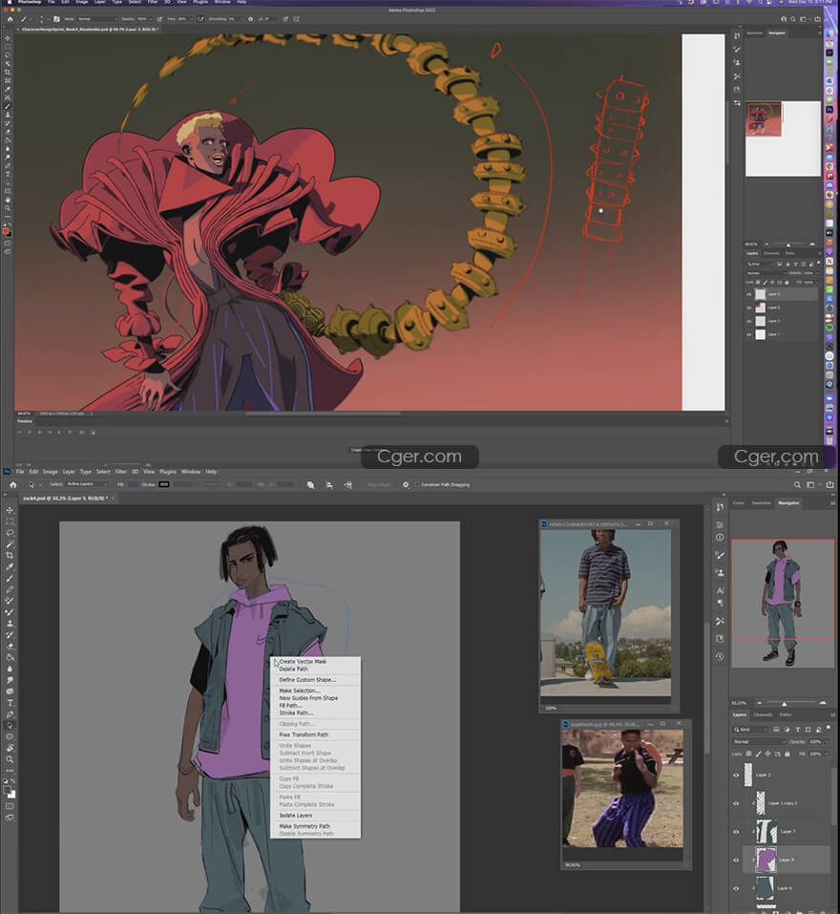Click the Stroke color swatch in the options bar
The height and width of the screenshot is (914, 840).
pyautogui.click(x=163, y=484)
